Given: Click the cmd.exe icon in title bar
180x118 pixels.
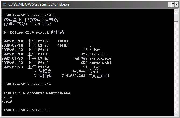Looking at the screenshot, I should (x=4, y=4).
